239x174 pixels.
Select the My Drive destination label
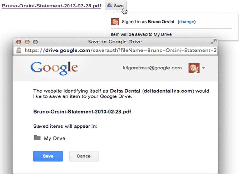pyautogui.click(x=54, y=138)
